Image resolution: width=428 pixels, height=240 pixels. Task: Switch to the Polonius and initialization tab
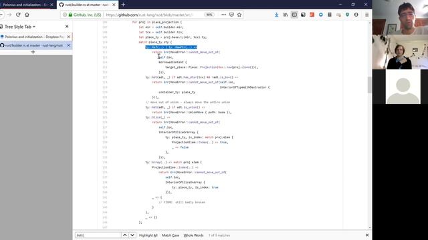click(x=25, y=5)
